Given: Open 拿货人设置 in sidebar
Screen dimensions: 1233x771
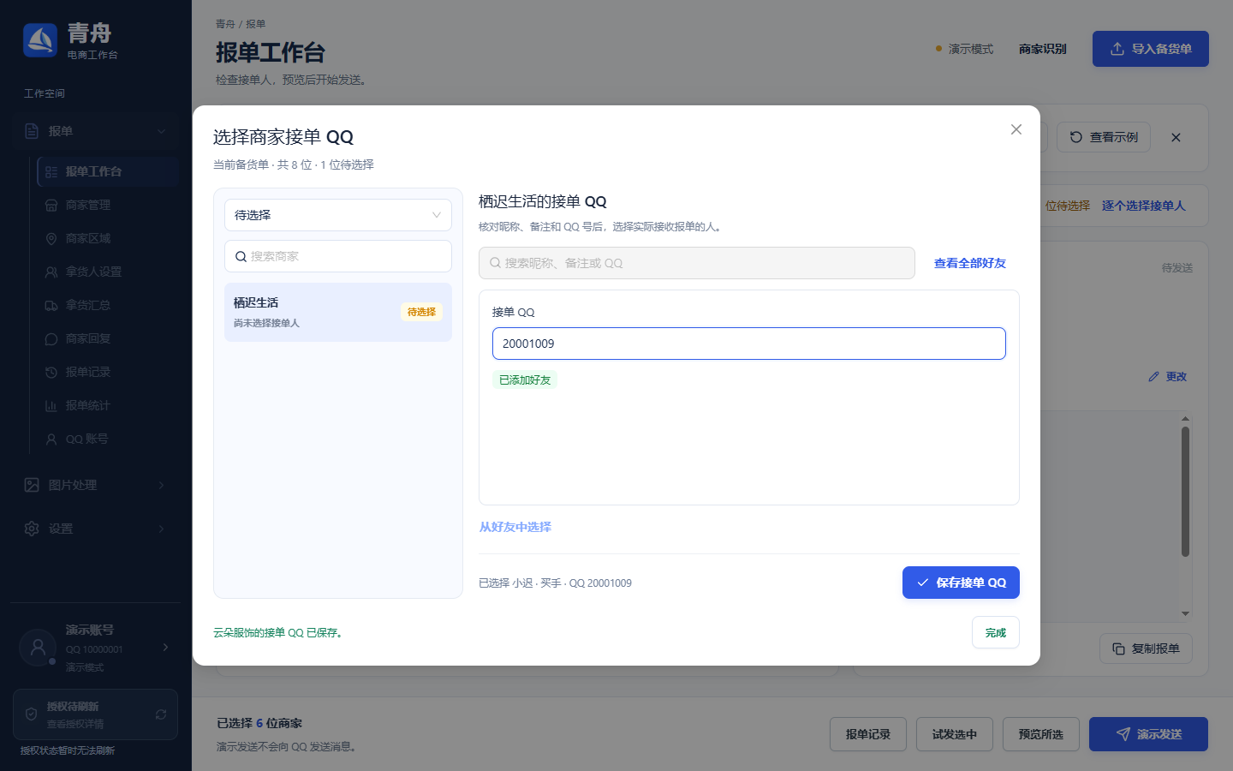Looking at the screenshot, I should (108, 272).
